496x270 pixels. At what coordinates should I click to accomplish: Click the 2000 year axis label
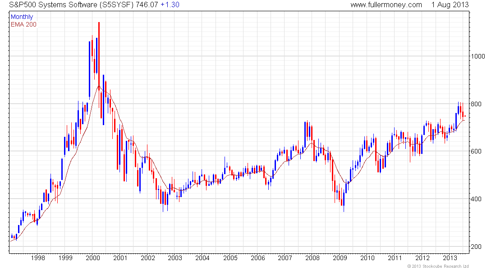pyautogui.click(x=93, y=258)
